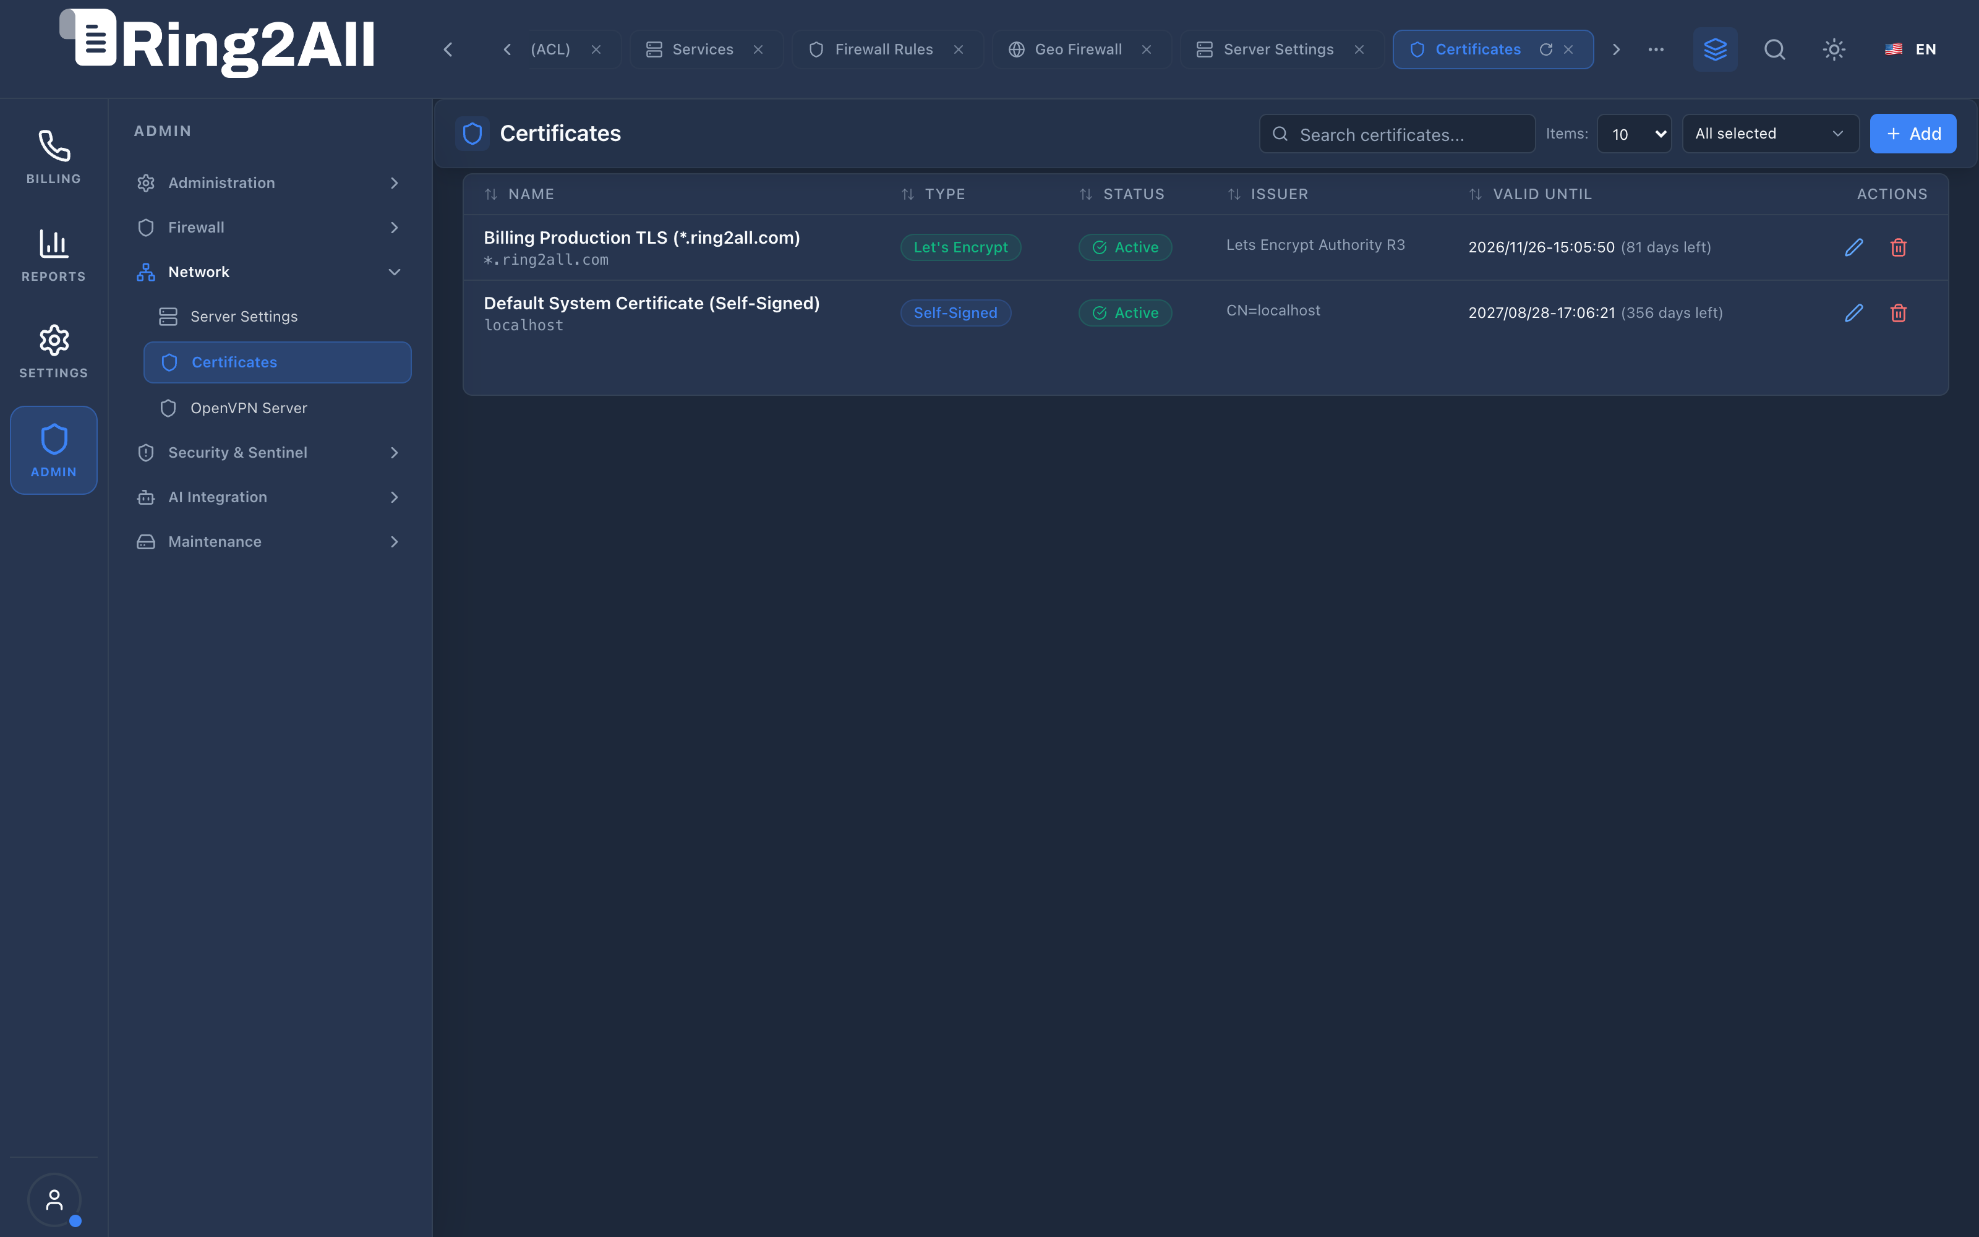Open the Settings section in sidebar
This screenshot has width=1979, height=1237.
tap(53, 351)
